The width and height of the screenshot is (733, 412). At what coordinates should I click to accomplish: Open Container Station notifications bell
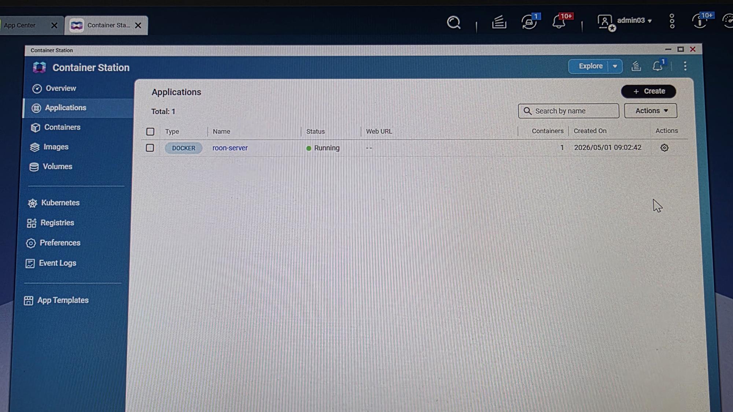[x=658, y=66]
